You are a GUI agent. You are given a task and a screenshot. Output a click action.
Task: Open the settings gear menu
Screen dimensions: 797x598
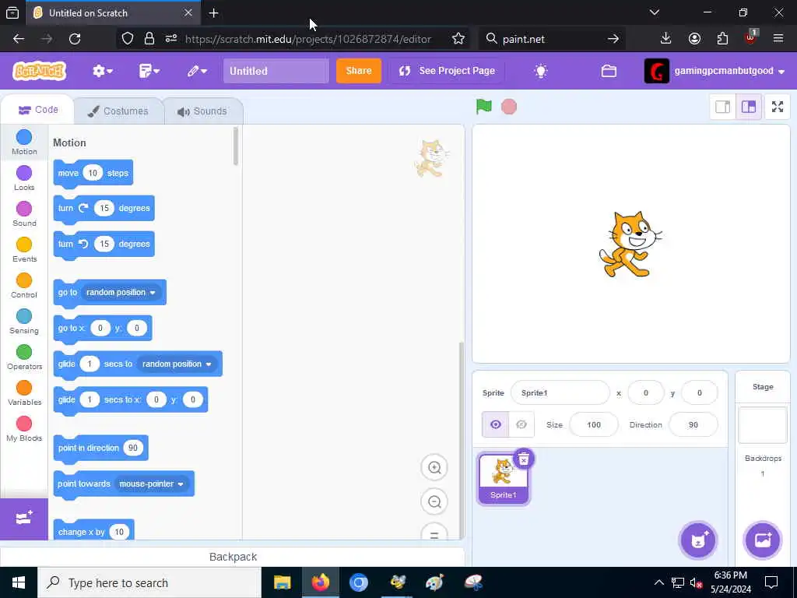[102, 71]
